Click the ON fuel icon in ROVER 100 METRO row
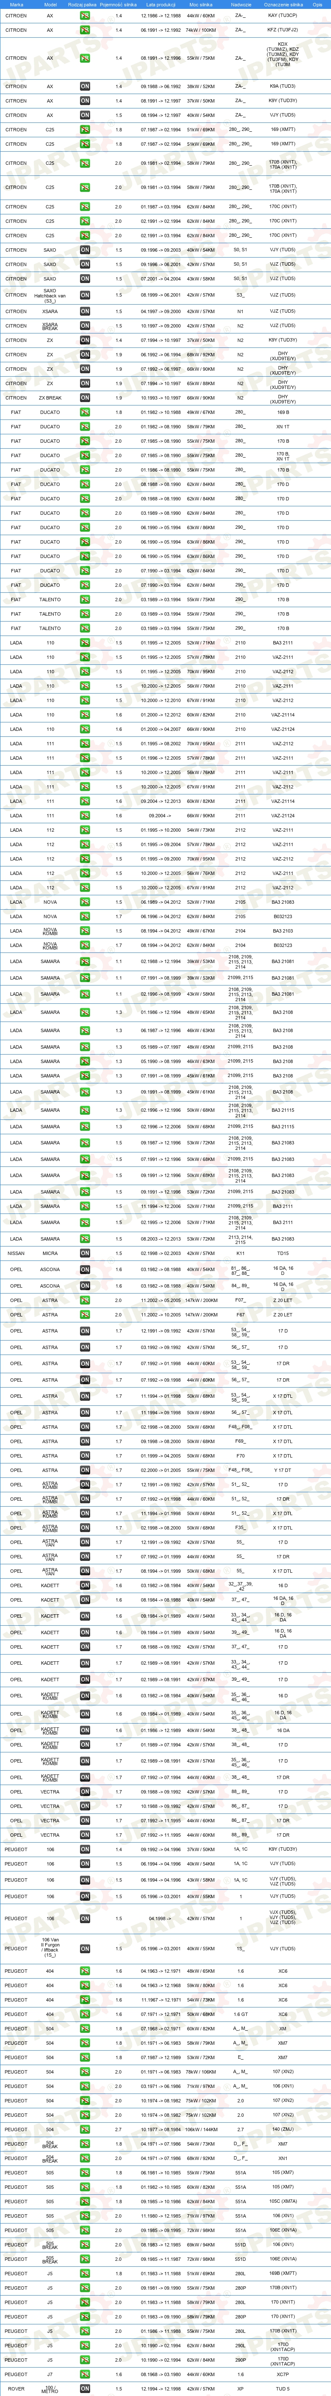The width and height of the screenshot is (331, 2396). tap(85, 2388)
